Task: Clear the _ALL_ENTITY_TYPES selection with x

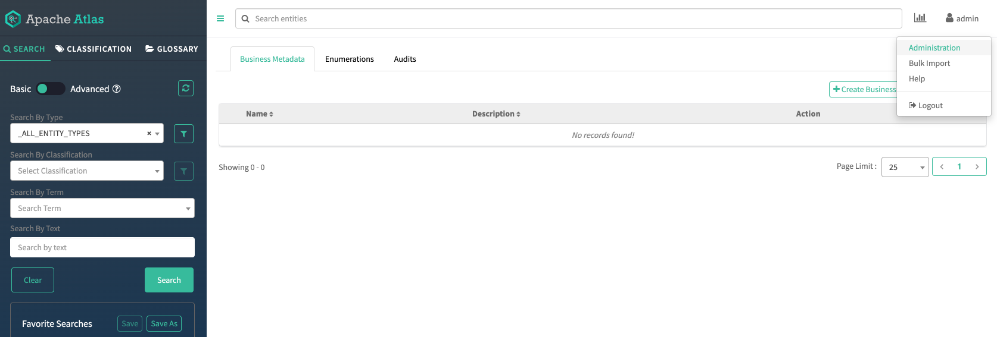Action: (149, 133)
